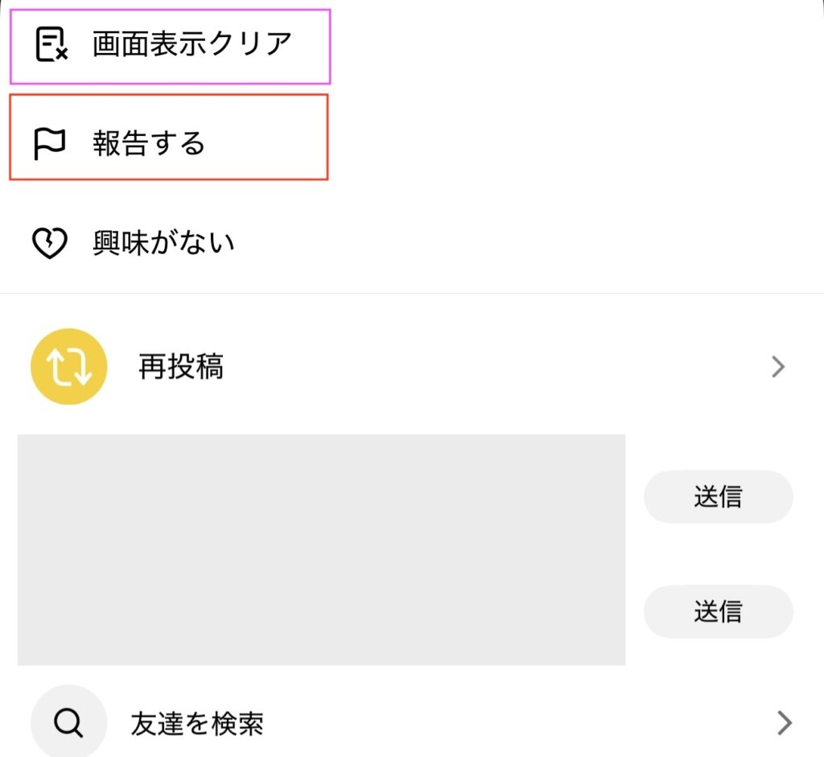Select the gray contact area beside first 送信
Image resolution: width=824 pixels, height=757 pixels.
click(x=321, y=496)
